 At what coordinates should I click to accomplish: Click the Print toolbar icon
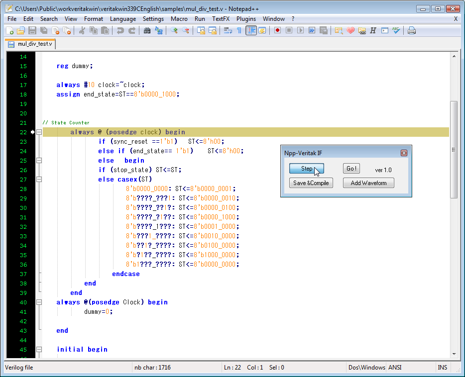click(412, 30)
